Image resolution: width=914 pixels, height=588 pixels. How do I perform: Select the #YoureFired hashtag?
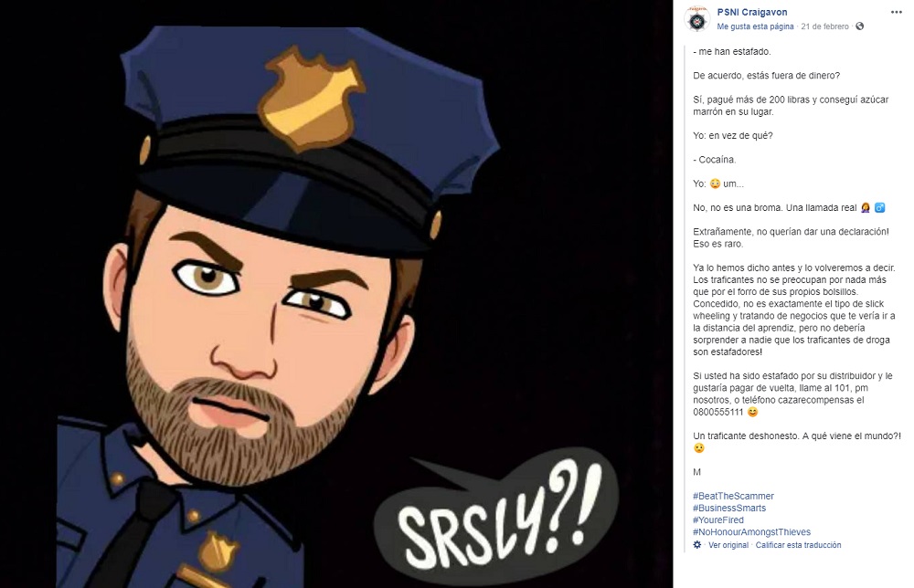click(718, 520)
